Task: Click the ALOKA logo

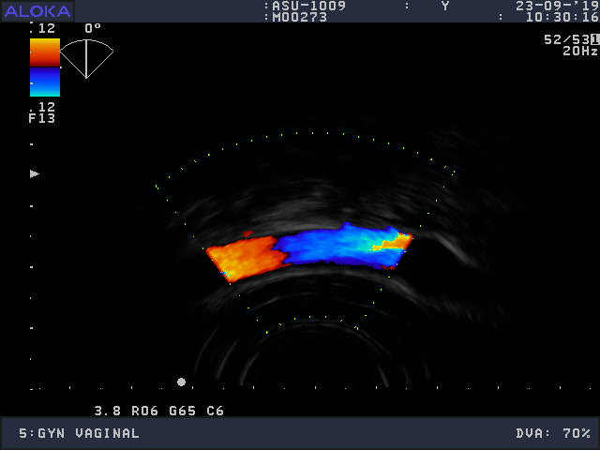Action: pyautogui.click(x=37, y=10)
